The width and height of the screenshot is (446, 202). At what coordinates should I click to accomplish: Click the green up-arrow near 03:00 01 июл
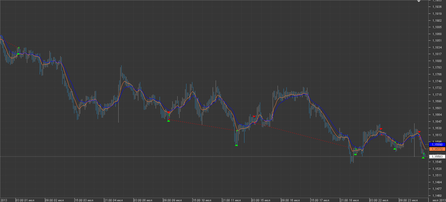[18, 53]
